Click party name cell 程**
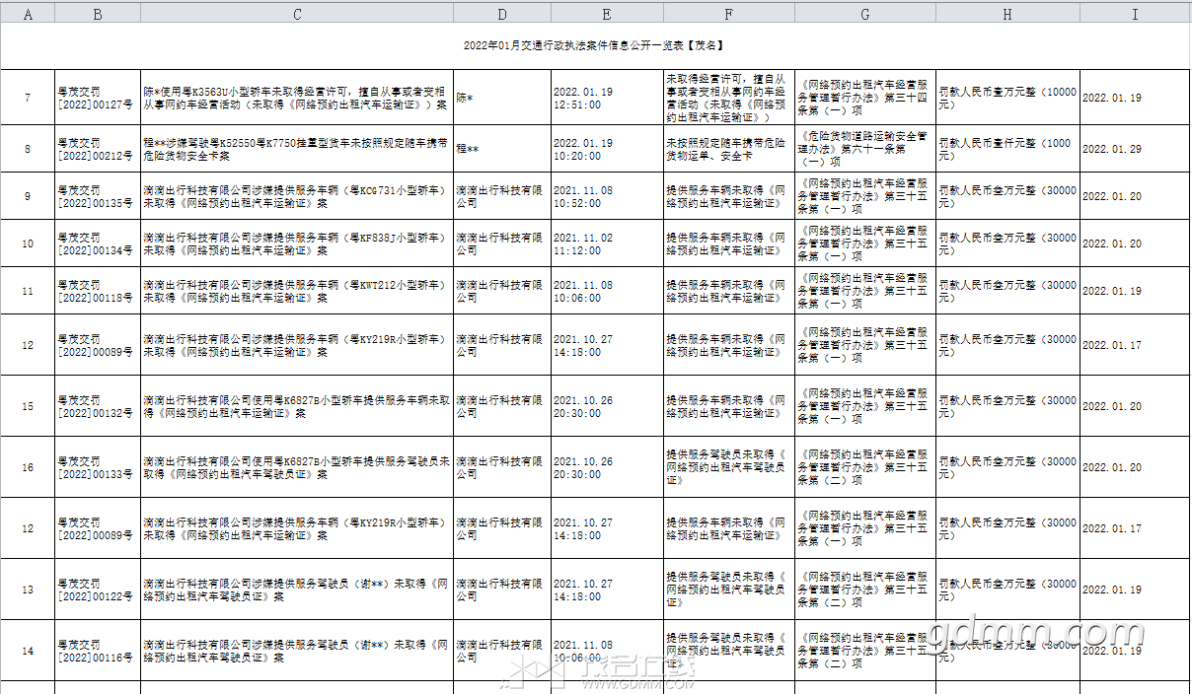Screen dimensions: 1192x694 [x=502, y=149]
